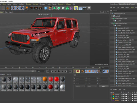Step to the next frame
This screenshot has width=137, height=103.
(62, 71)
